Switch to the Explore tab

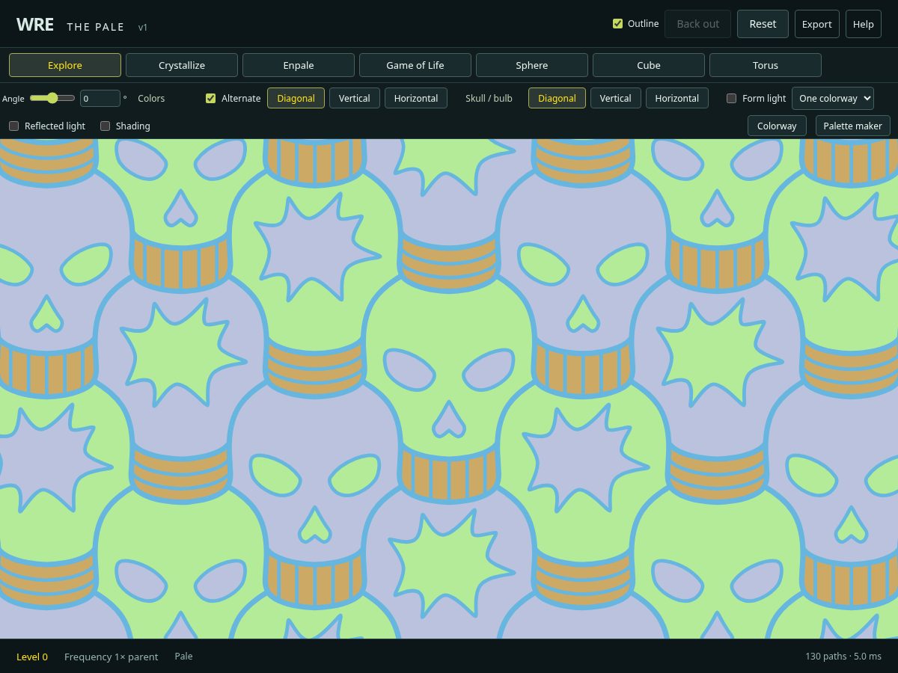pyautogui.click(x=65, y=65)
